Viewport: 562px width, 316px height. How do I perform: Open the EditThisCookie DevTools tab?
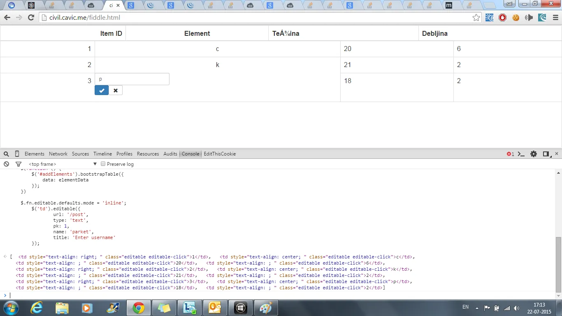pos(220,154)
